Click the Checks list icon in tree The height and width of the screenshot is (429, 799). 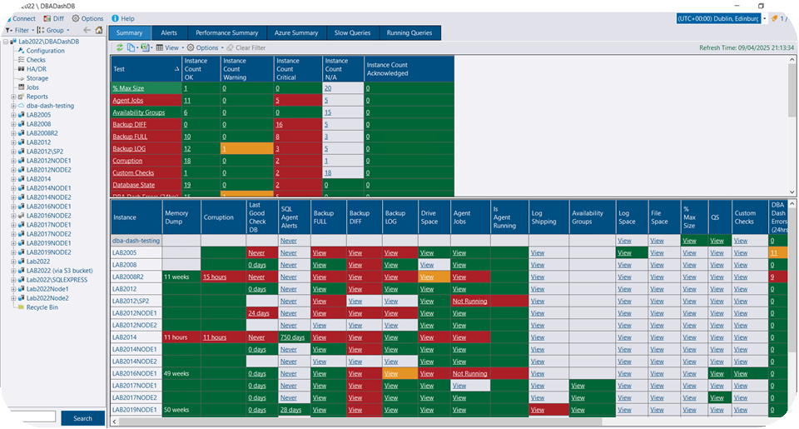click(x=21, y=60)
